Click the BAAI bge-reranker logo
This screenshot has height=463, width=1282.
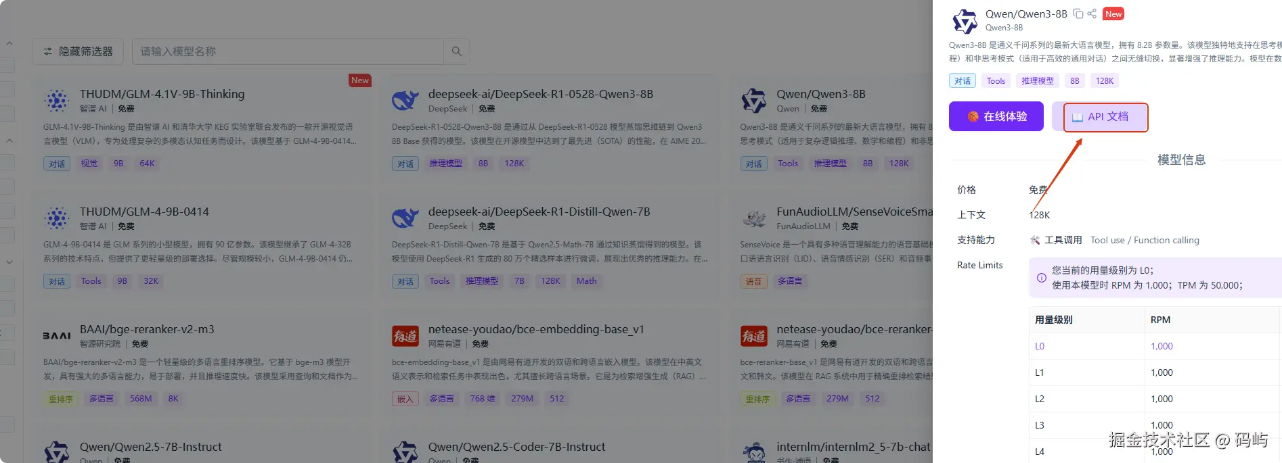[57, 336]
